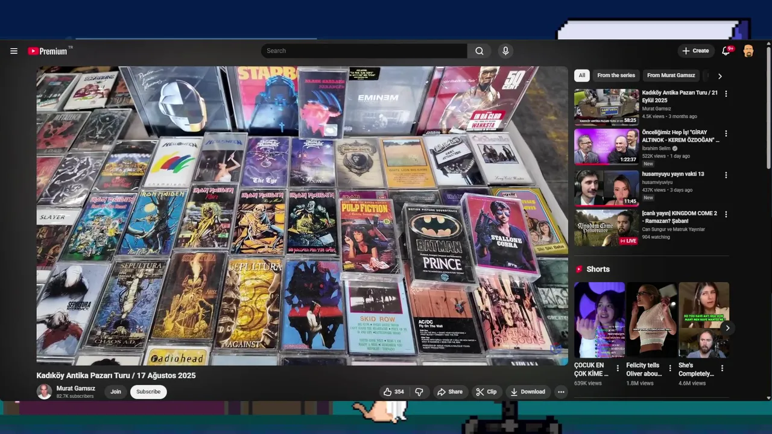Screen dimensions: 772x434
Task: Open Murat Gamsız link under 21 Eylül video
Action: [656, 109]
